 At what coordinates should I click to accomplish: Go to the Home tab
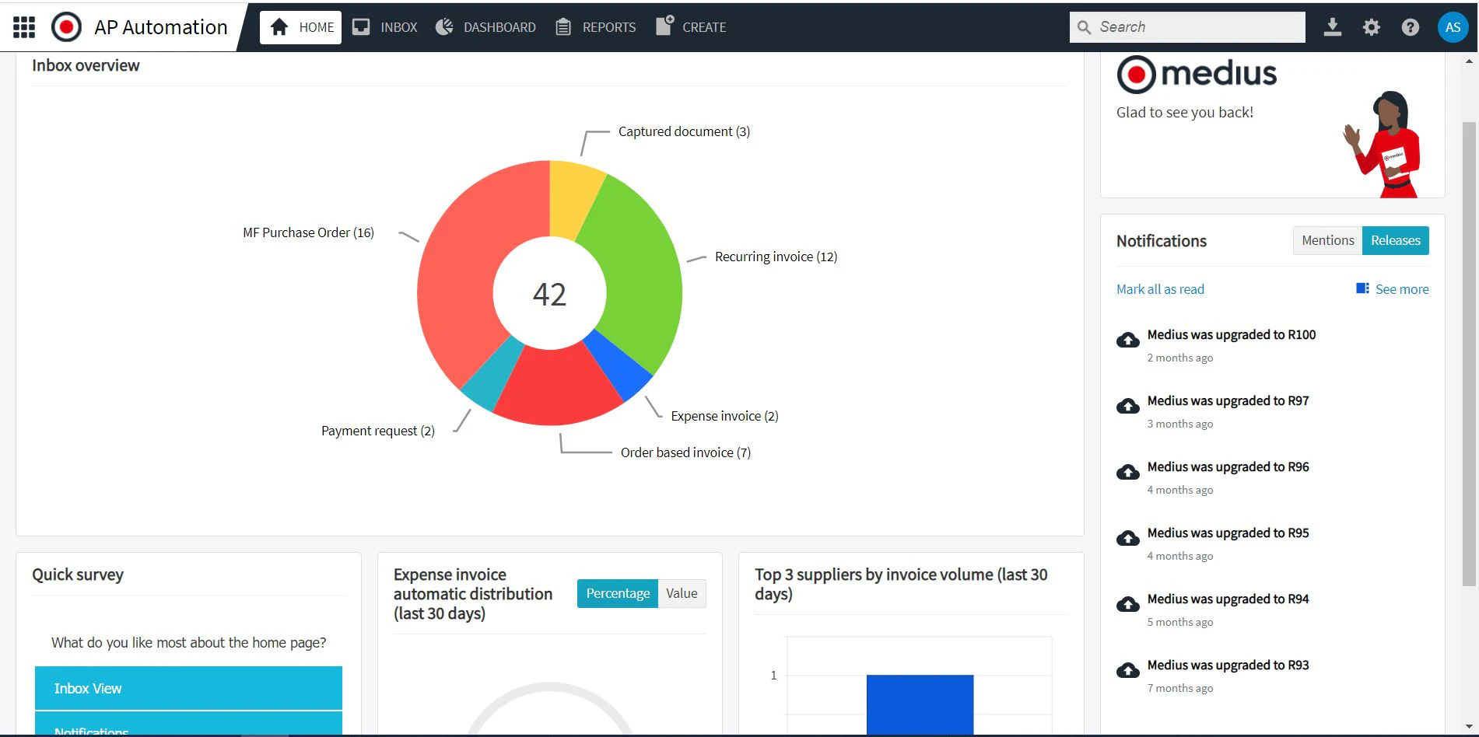[x=300, y=26]
